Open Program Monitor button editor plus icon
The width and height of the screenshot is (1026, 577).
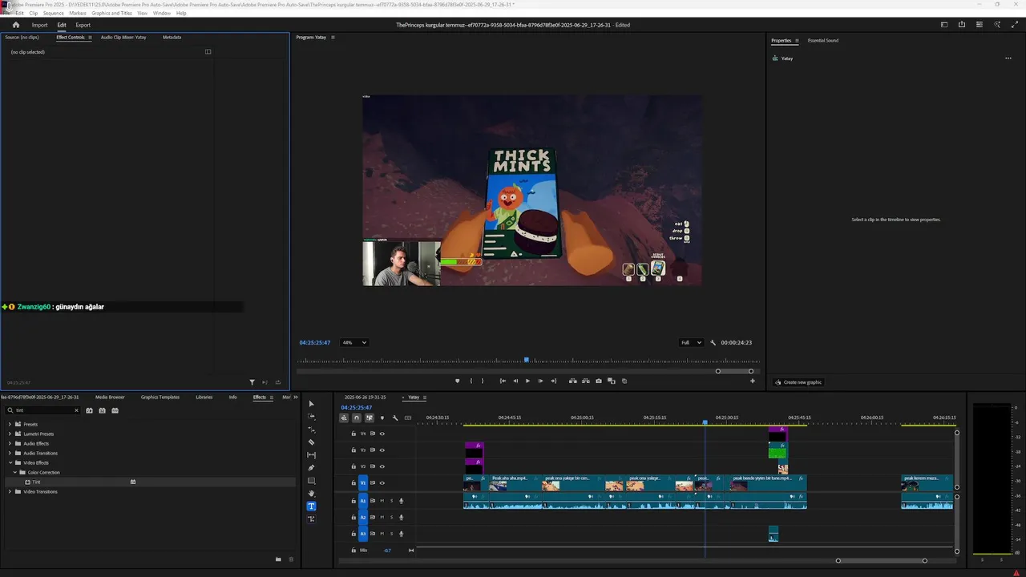pyautogui.click(x=753, y=381)
